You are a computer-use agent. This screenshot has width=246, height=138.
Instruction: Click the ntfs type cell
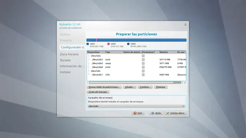pyautogui.click(x=108, y=75)
